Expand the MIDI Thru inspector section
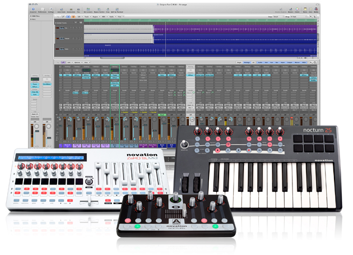 click(31, 16)
